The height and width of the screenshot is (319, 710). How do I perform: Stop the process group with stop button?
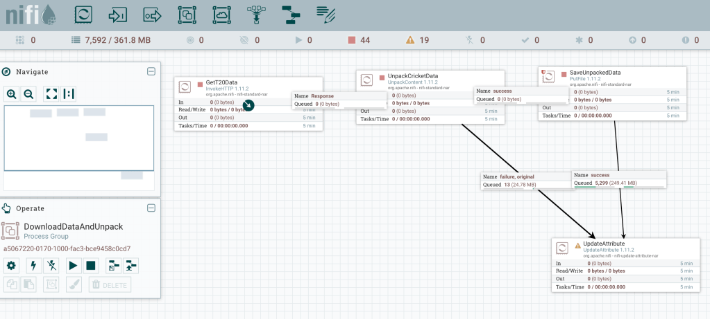pos(90,265)
